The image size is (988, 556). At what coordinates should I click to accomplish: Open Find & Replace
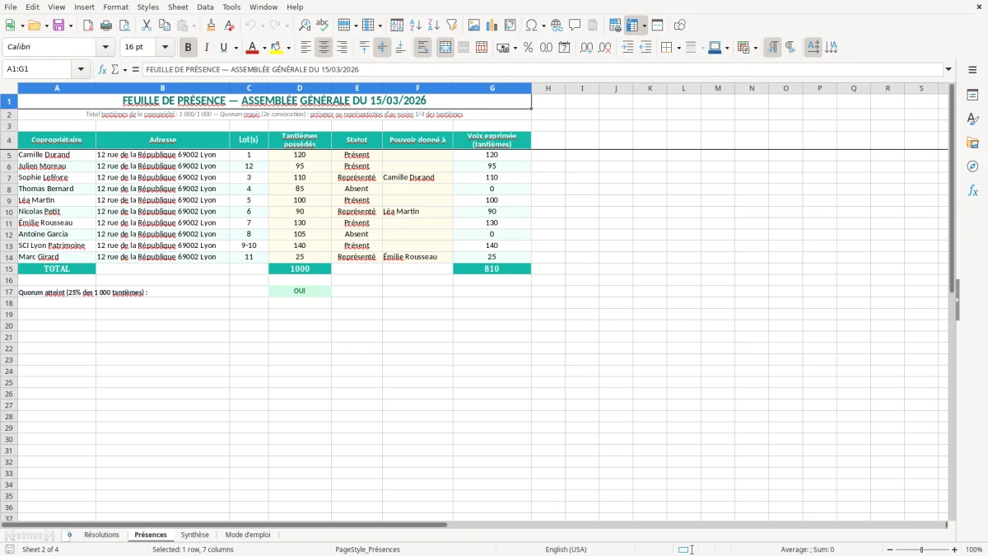[305, 26]
